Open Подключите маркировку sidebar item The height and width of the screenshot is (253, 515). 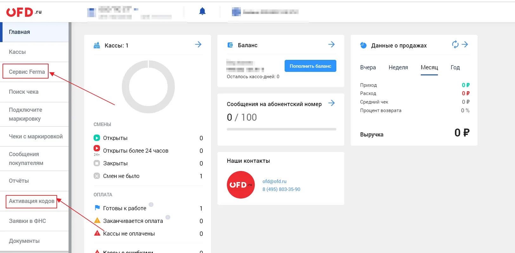tap(34, 114)
